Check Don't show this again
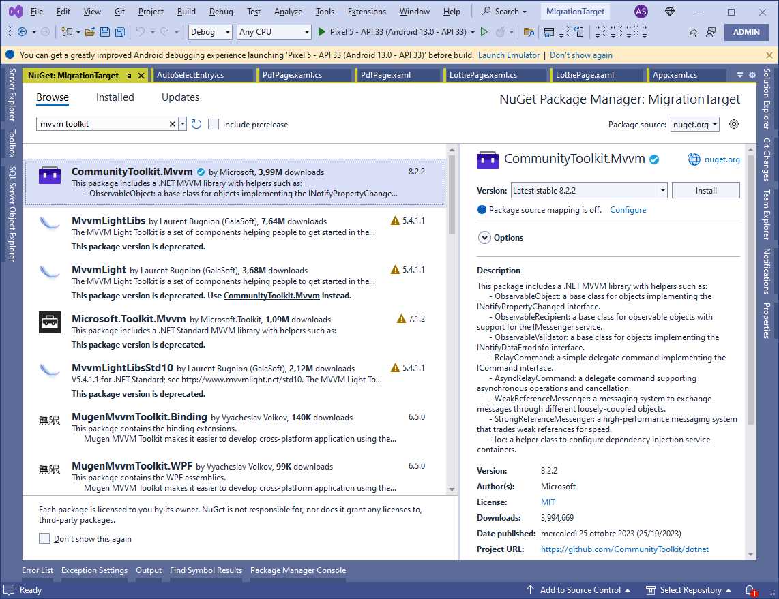The image size is (779, 599). [44, 538]
